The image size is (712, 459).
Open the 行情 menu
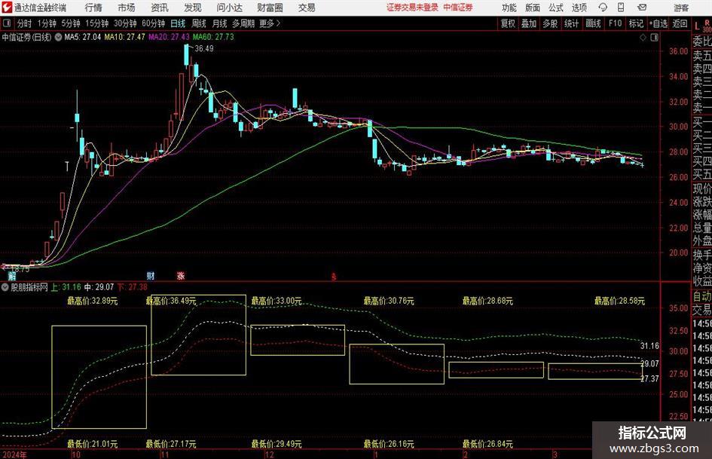[93, 8]
